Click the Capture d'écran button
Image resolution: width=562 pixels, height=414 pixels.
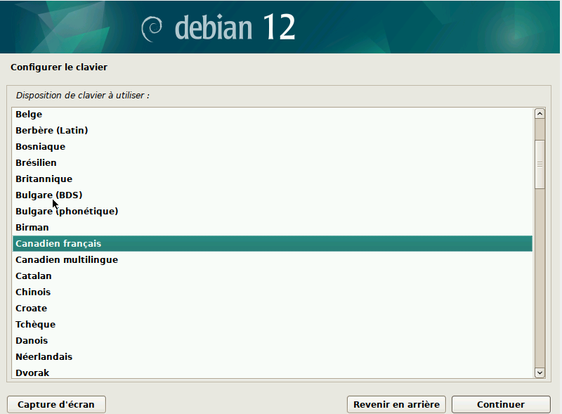(x=56, y=404)
